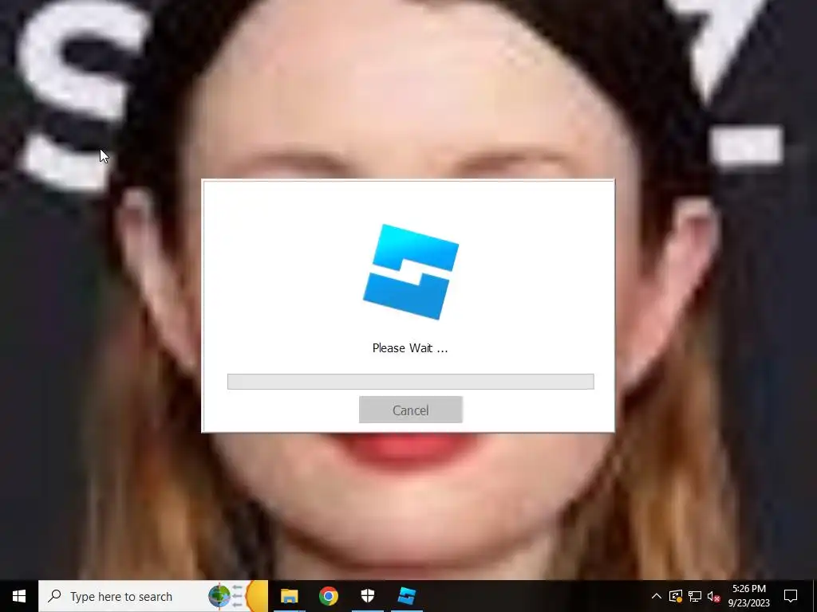The width and height of the screenshot is (817, 612).
Task: Open the Windows Start menu
Action: [19, 596]
